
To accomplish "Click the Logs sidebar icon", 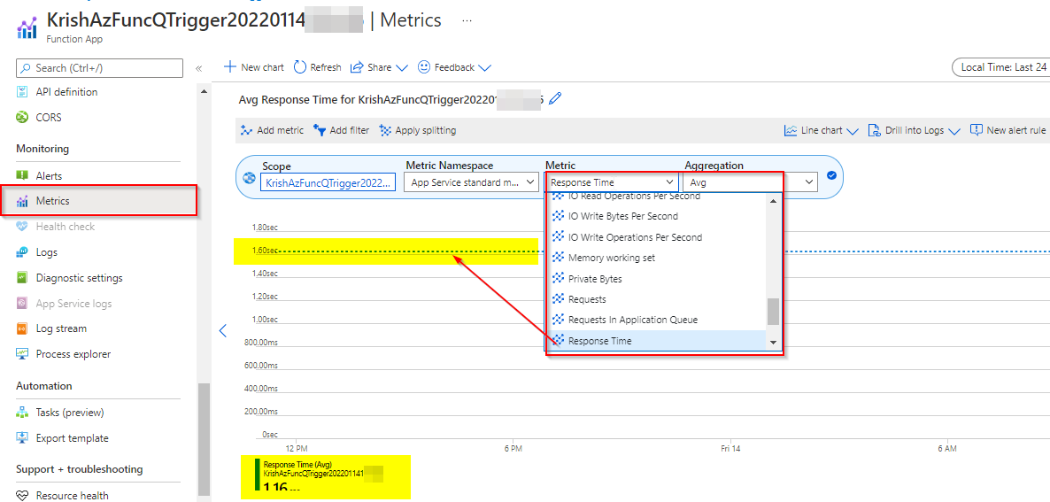I will [x=22, y=252].
